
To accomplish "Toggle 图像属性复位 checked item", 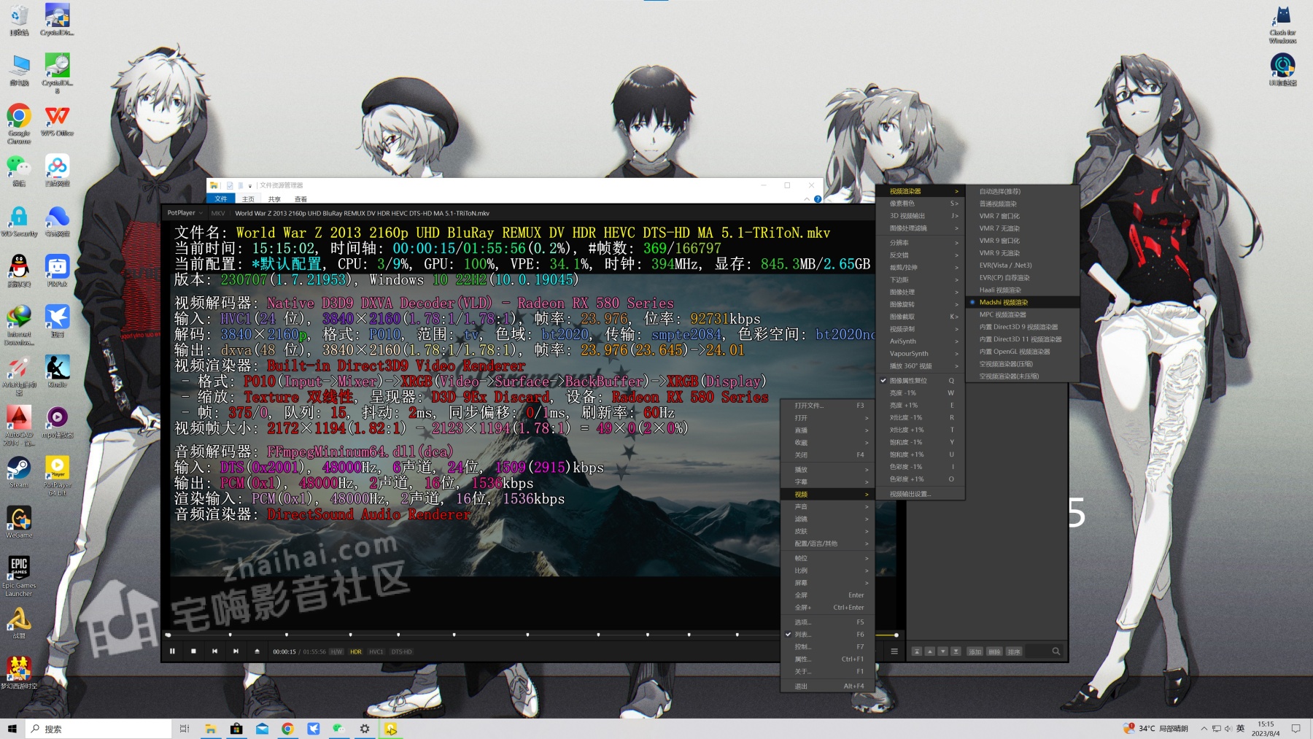I will click(x=921, y=381).
